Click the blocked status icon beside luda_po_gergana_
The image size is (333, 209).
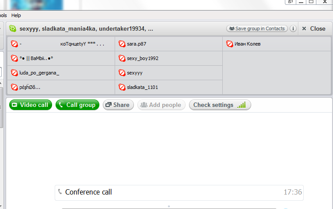tap(14, 73)
